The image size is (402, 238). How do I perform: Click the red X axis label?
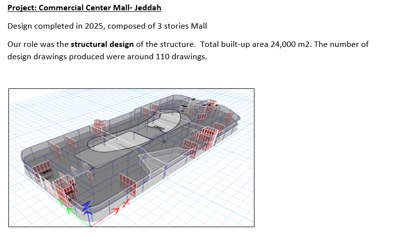[126, 201]
